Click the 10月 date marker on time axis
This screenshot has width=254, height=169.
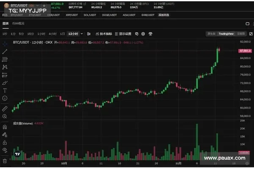tap(64, 164)
